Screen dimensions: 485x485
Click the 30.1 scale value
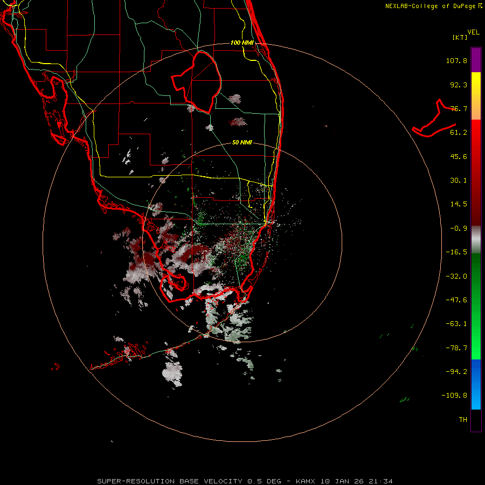[459, 181]
